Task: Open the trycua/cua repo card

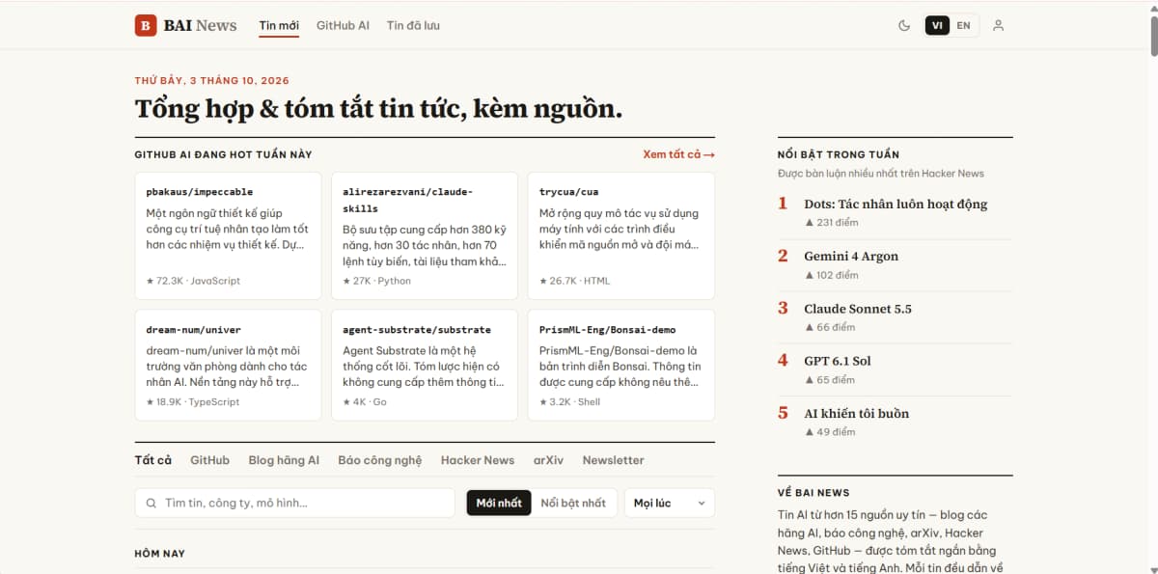Action: pos(621,236)
